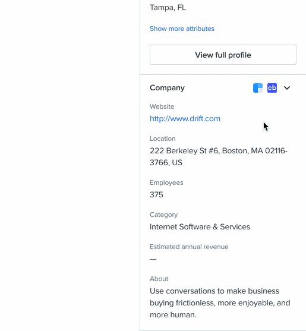Open View full profile button
This screenshot has height=331, width=306.
tap(223, 55)
